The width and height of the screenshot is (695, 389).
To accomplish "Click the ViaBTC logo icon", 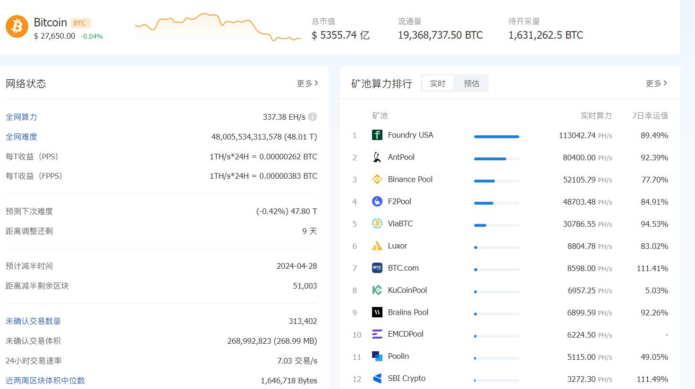I will 377,224.
